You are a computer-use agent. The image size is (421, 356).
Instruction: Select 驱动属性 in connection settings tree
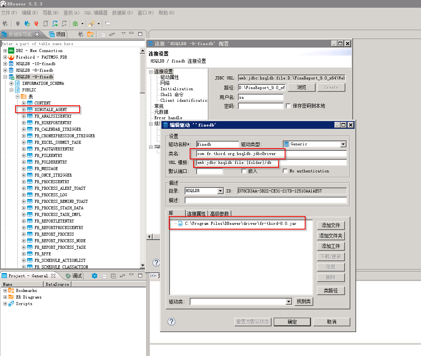click(x=170, y=77)
